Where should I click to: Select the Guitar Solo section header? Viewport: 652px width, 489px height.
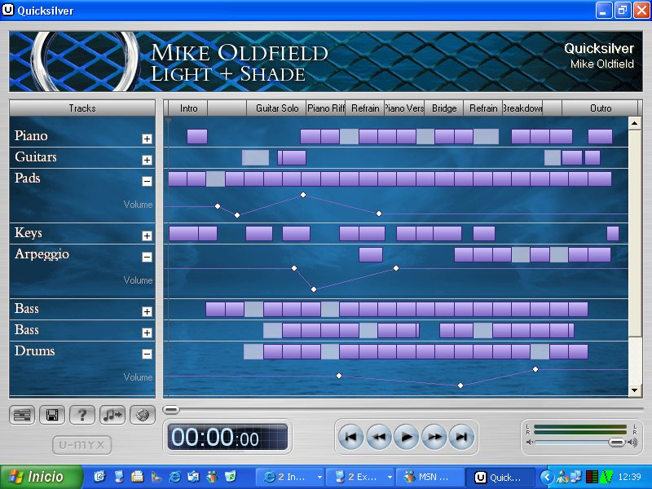(276, 108)
